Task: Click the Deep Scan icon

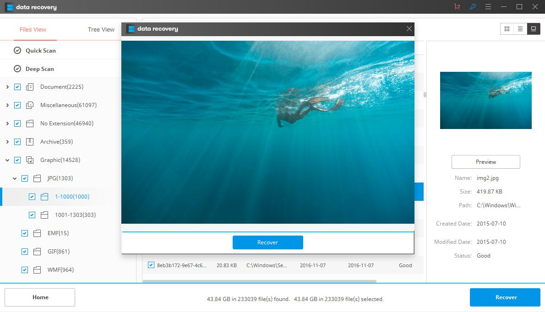Action: pos(18,68)
